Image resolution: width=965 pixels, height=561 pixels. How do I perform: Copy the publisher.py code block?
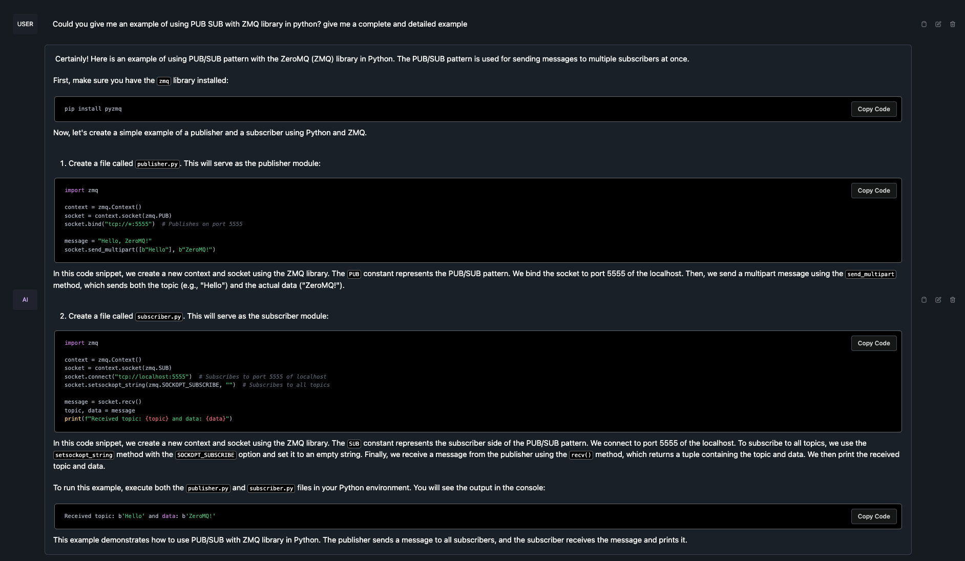(x=873, y=191)
